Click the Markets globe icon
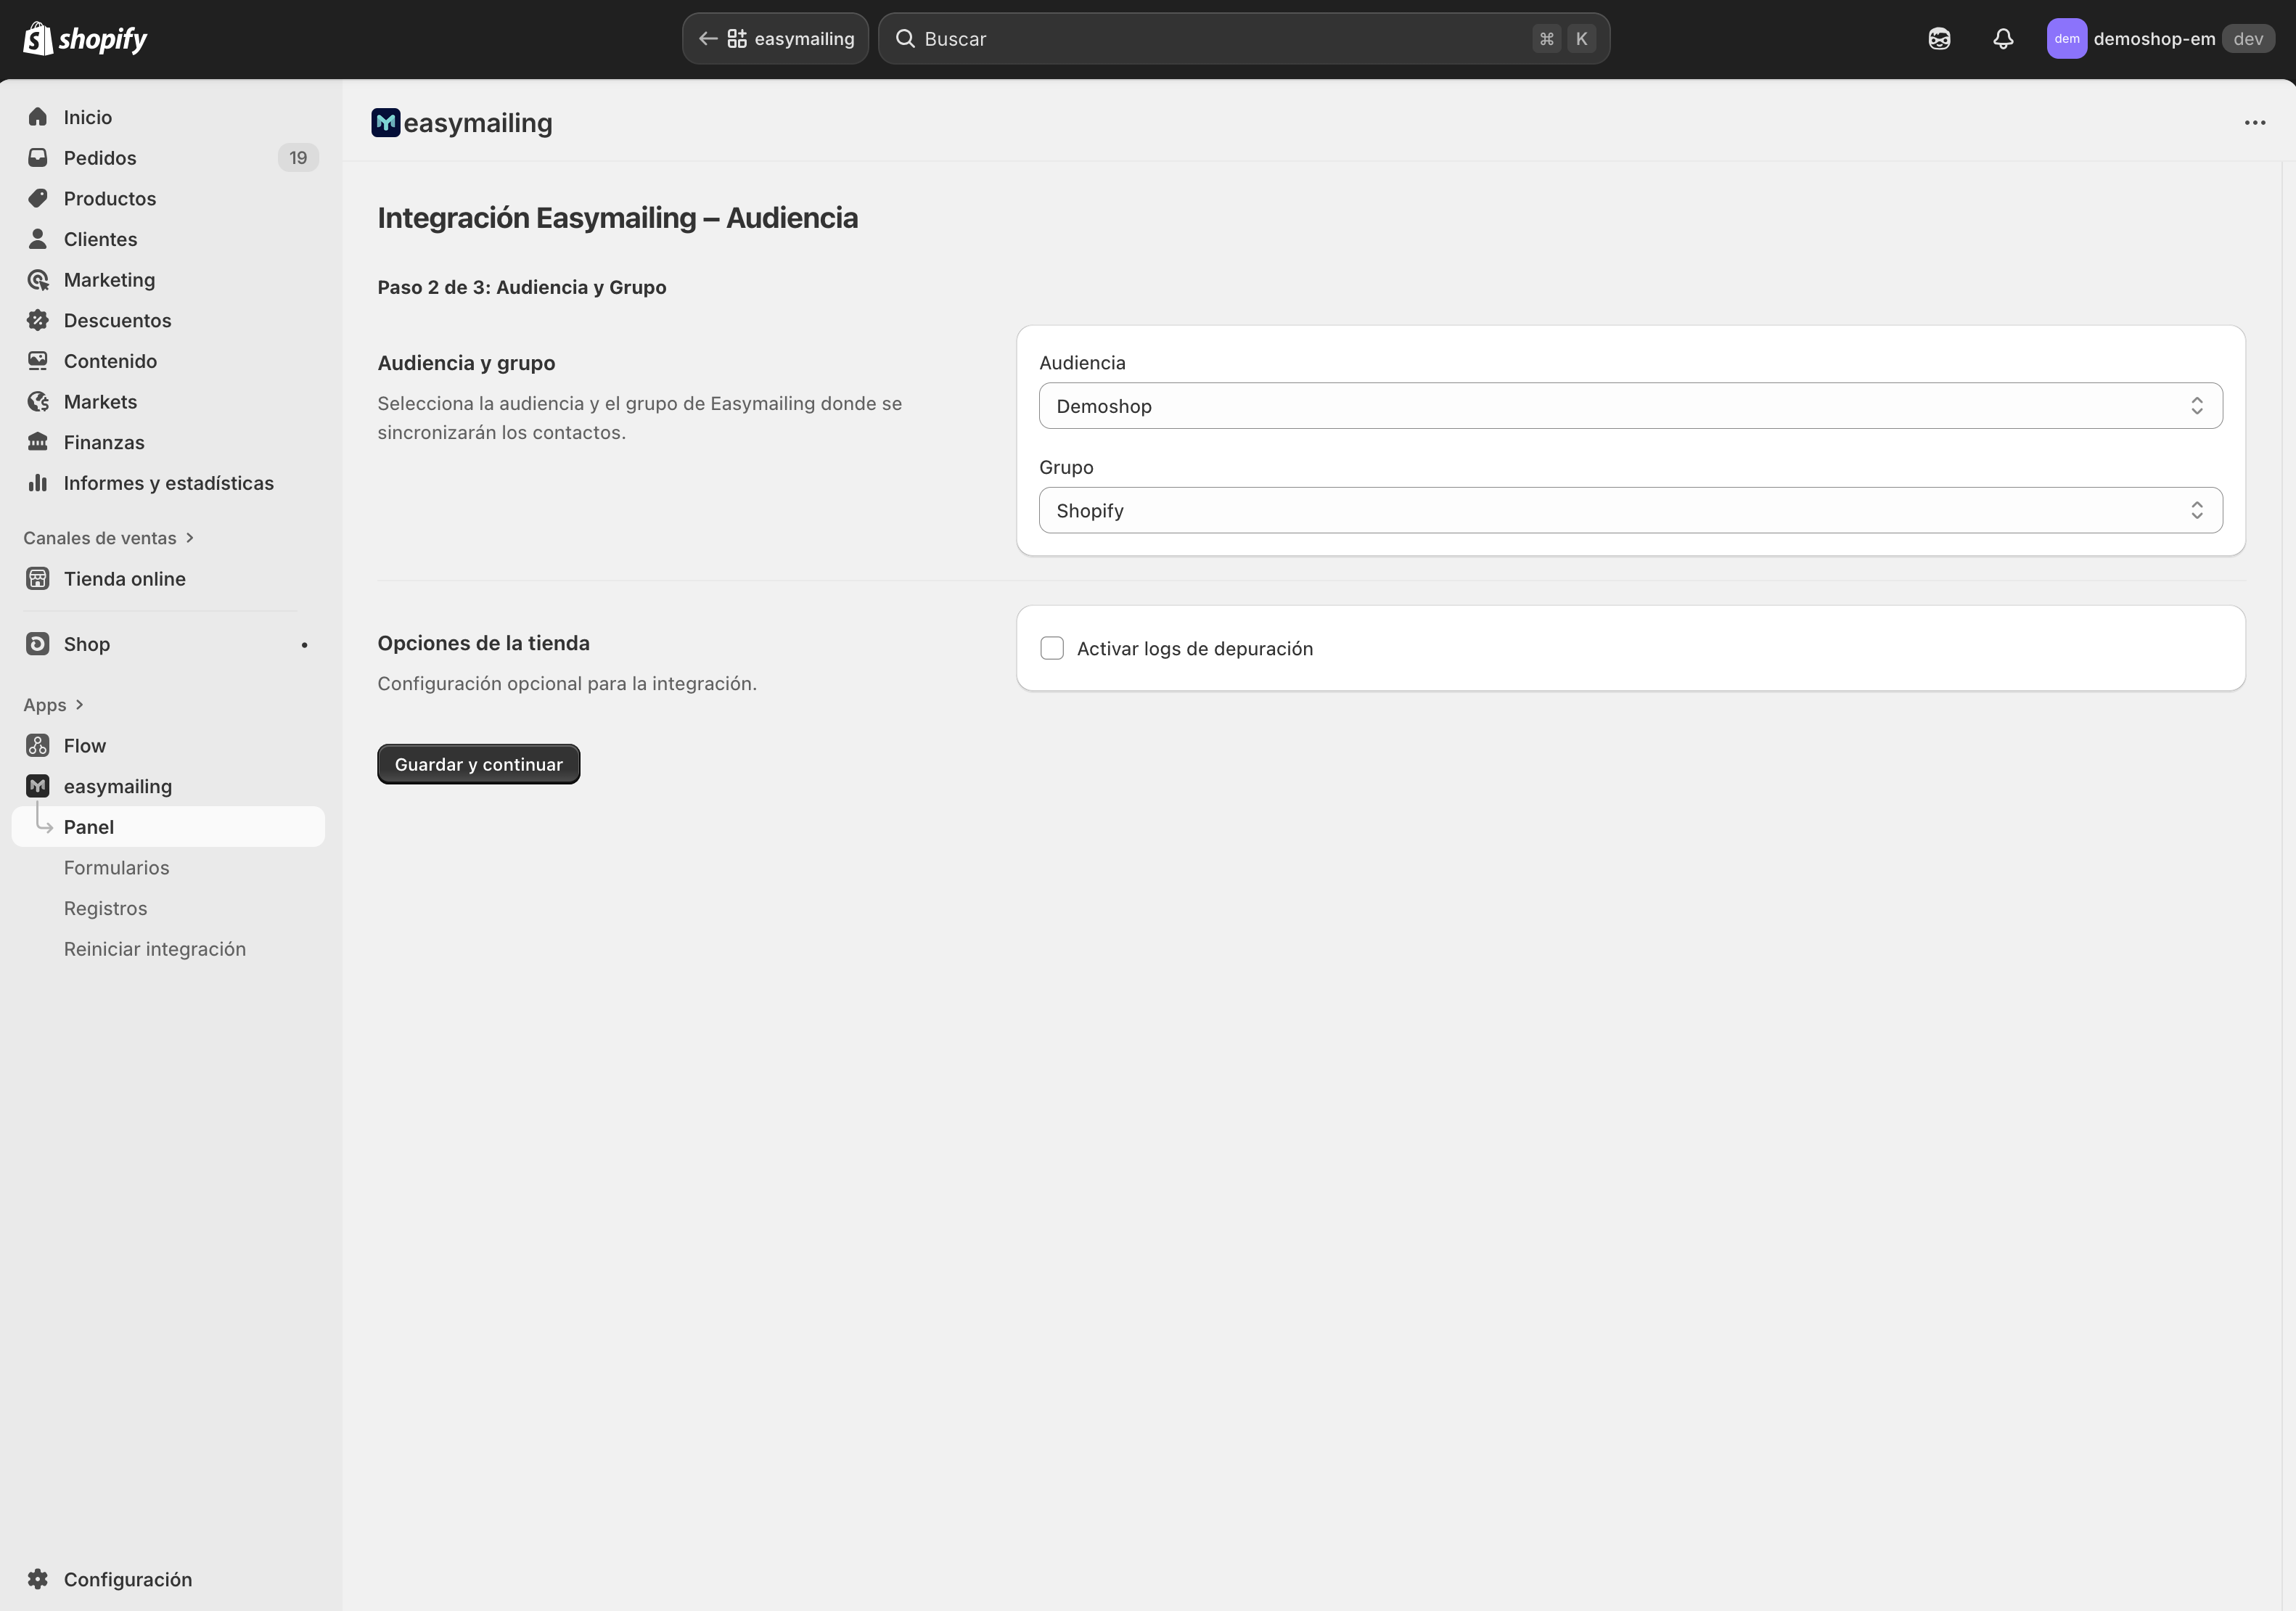 coord(38,402)
